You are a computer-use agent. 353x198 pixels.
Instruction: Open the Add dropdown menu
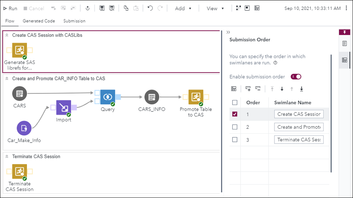pyautogui.click(x=183, y=8)
